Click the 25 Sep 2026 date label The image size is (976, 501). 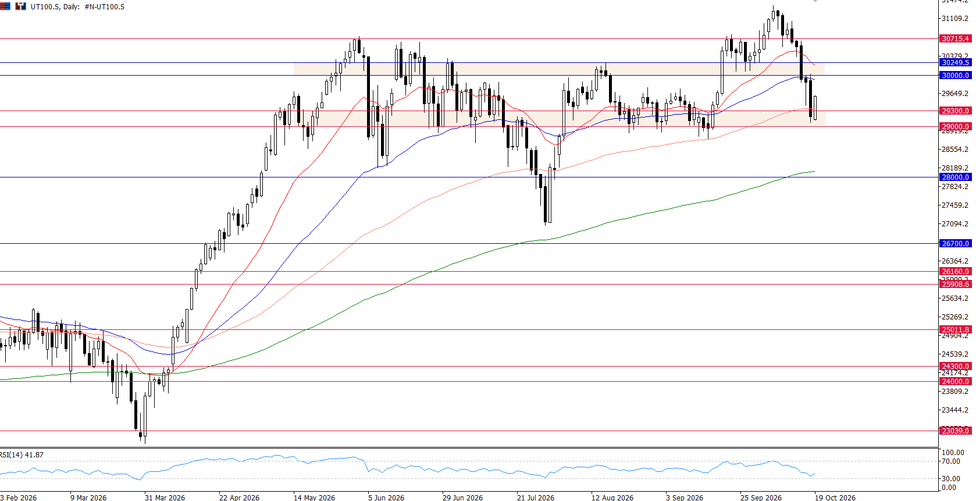(761, 498)
